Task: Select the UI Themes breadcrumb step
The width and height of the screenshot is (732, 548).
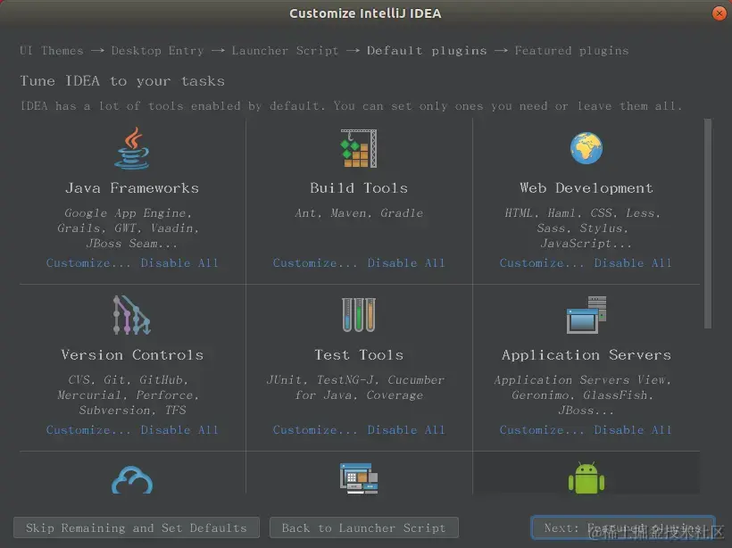Action: coord(52,50)
